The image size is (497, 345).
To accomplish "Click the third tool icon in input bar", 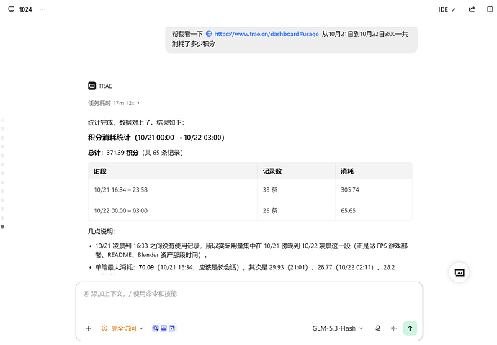I will 172,328.
